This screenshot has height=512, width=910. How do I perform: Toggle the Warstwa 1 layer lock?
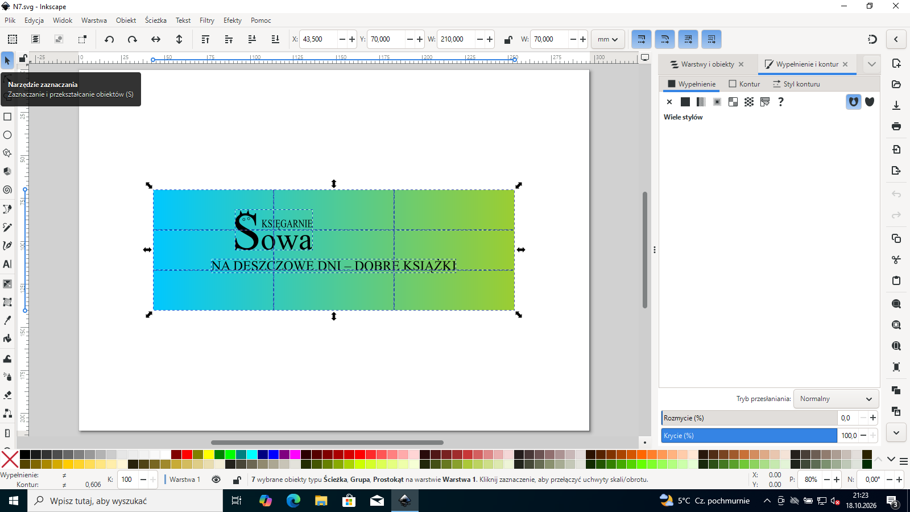237,480
